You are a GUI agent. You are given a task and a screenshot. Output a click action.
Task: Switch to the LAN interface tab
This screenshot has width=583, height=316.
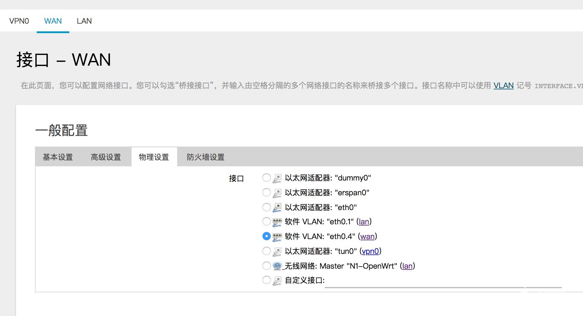click(x=84, y=21)
